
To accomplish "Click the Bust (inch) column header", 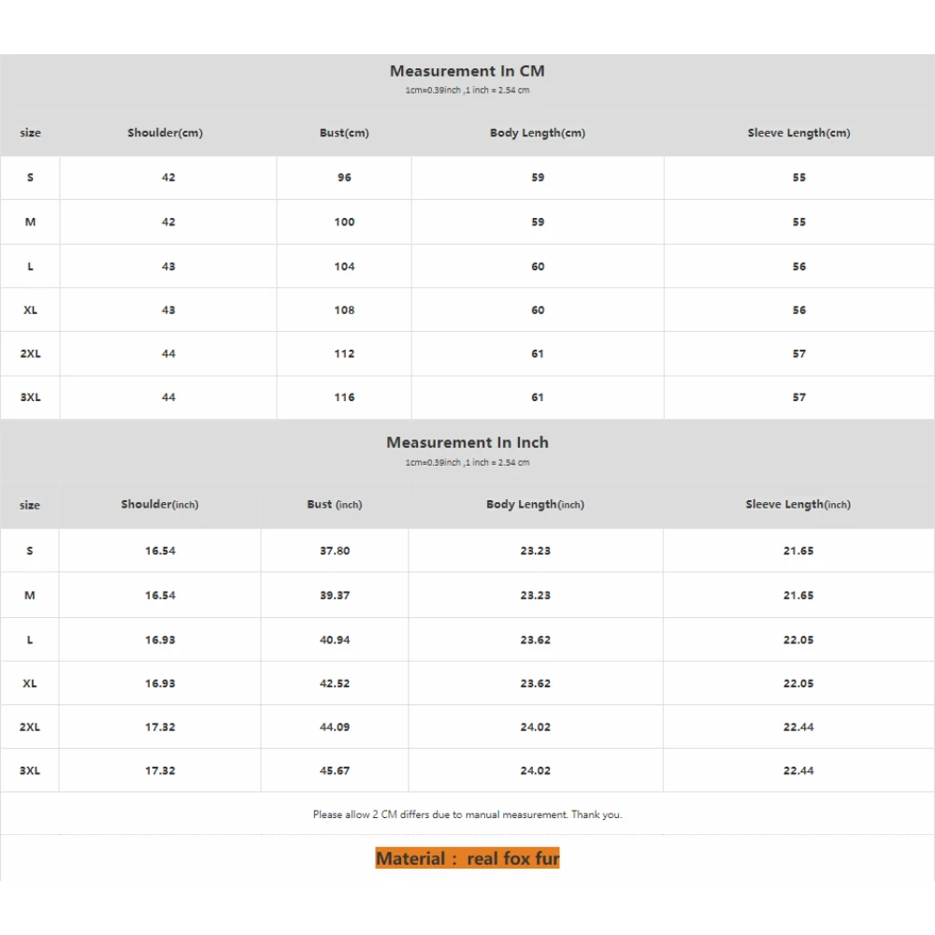I will [x=334, y=505].
